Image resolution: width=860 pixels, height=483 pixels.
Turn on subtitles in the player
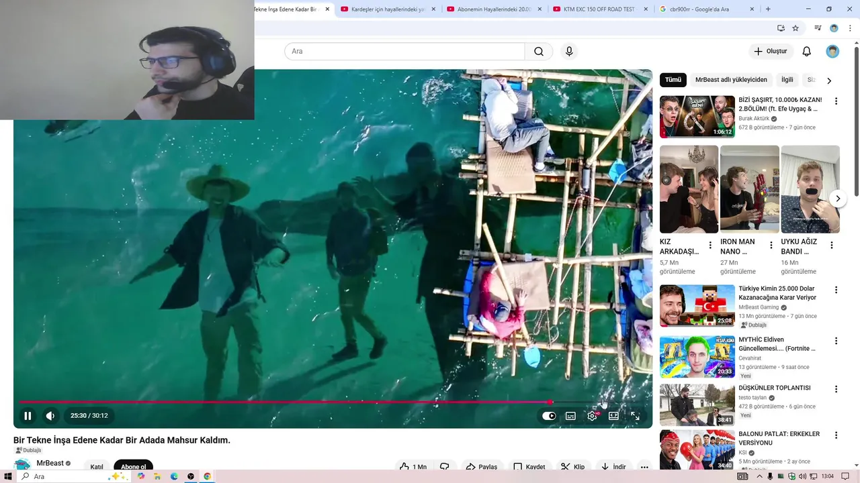point(570,416)
